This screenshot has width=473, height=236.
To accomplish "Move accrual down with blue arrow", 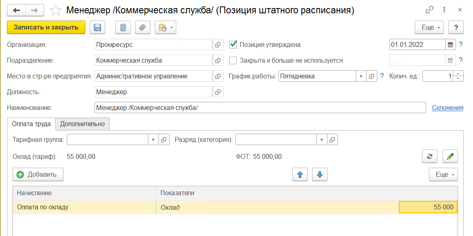I will tap(319, 175).
